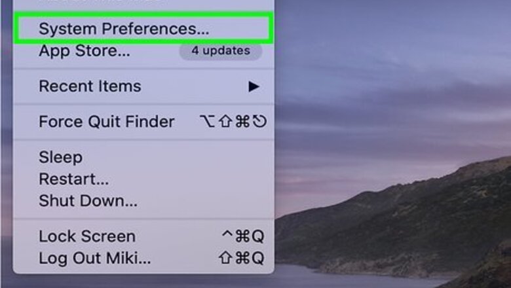The image size is (511, 288).
Task: Click the Force Quit keyboard shortcut symbols
Action: [x=233, y=122]
